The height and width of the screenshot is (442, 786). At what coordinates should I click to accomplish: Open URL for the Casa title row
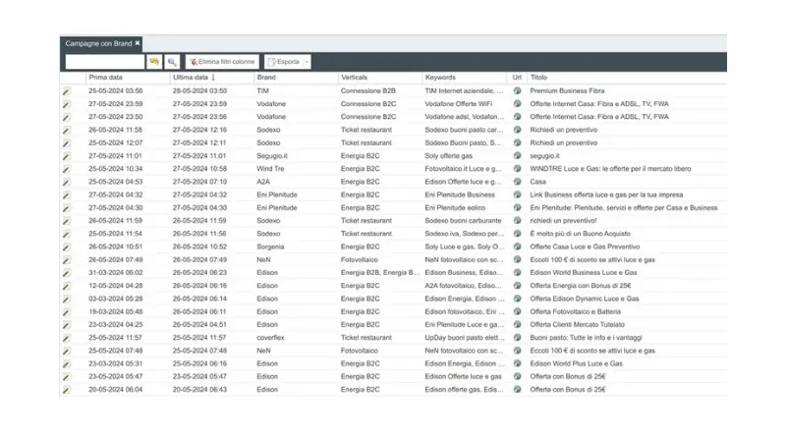pyautogui.click(x=517, y=182)
